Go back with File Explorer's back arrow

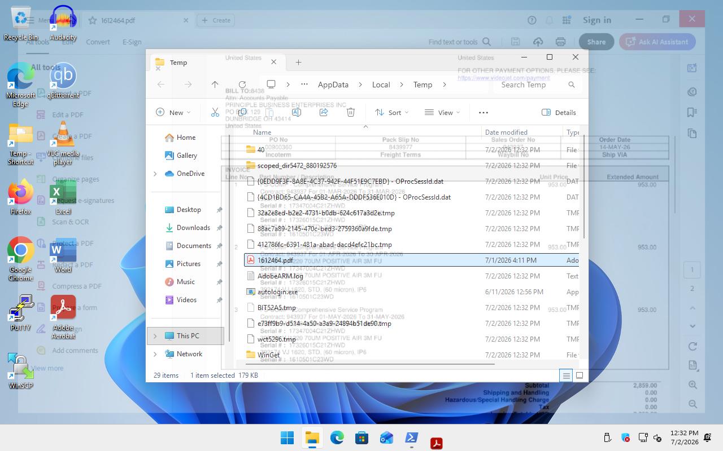point(161,85)
